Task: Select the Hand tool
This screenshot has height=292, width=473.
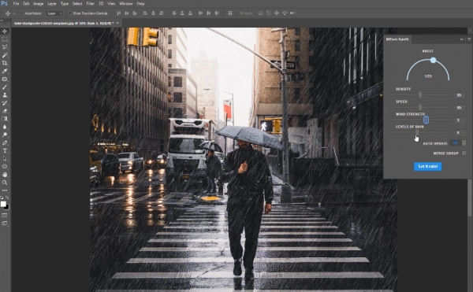Action: click(5, 175)
